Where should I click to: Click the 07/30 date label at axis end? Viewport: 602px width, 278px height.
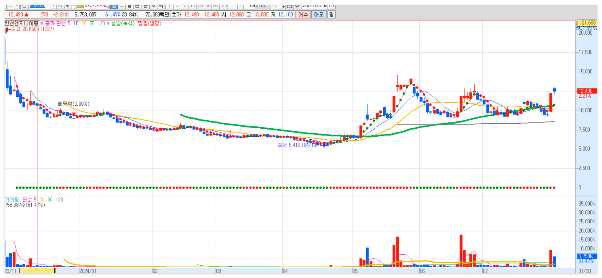pyautogui.click(x=585, y=271)
